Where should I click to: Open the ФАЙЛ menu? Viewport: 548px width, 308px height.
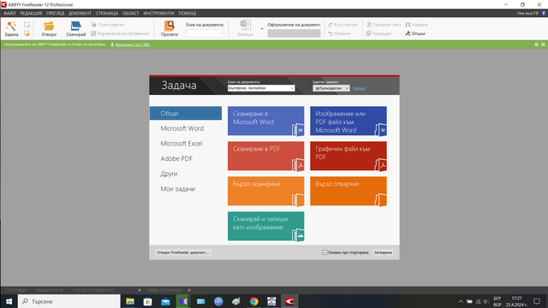[x=9, y=14]
